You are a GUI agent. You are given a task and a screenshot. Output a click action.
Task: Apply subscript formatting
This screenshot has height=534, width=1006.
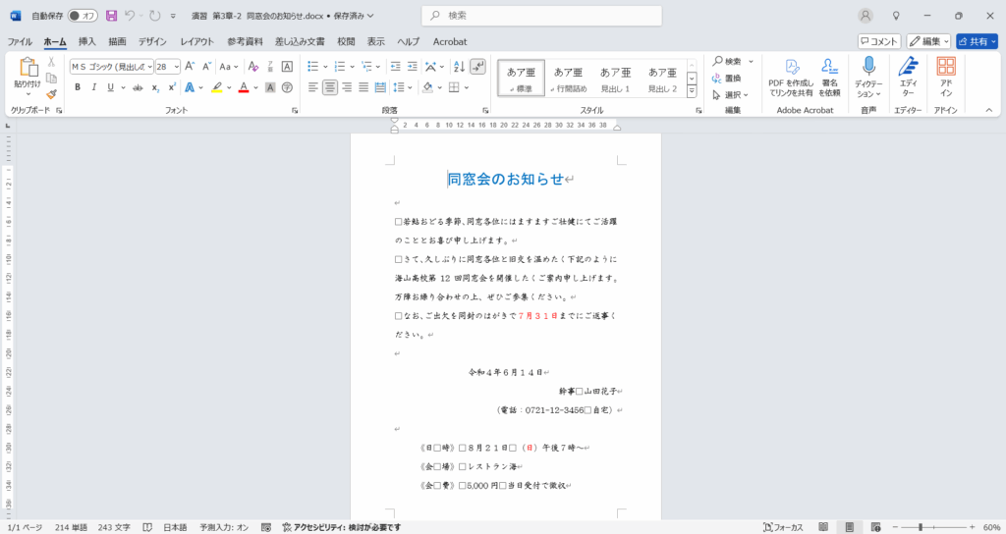pyautogui.click(x=155, y=87)
